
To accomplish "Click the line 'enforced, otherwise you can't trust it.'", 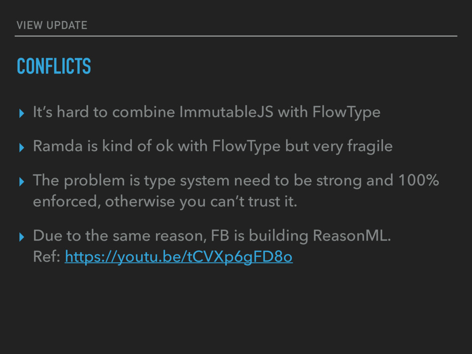I will click(x=165, y=201).
